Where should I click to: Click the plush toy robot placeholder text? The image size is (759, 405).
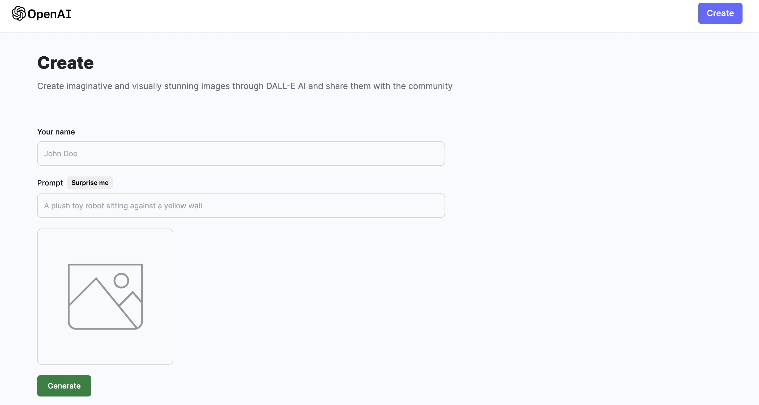click(123, 206)
